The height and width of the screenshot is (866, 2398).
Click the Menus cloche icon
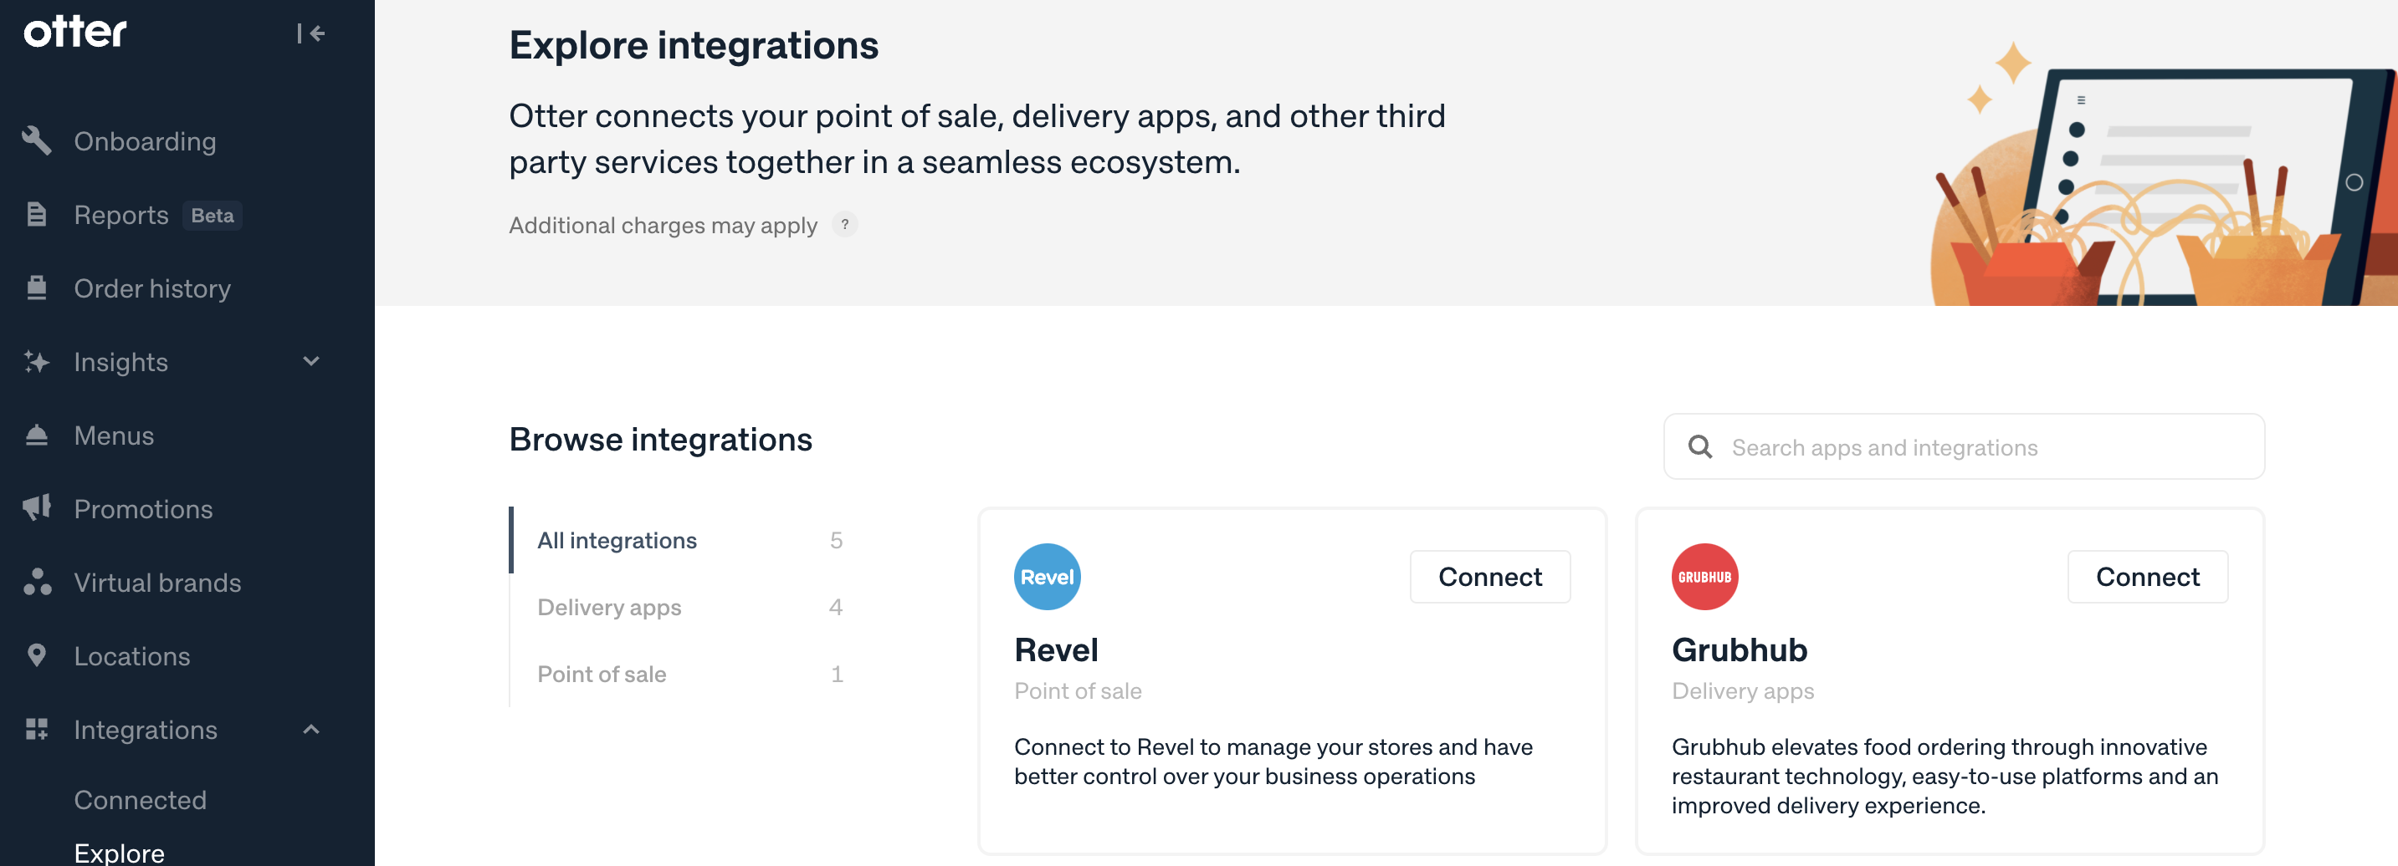(36, 436)
